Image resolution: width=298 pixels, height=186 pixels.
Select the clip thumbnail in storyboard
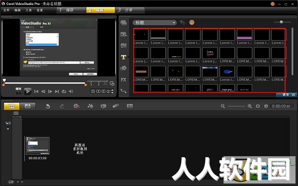click(38, 145)
